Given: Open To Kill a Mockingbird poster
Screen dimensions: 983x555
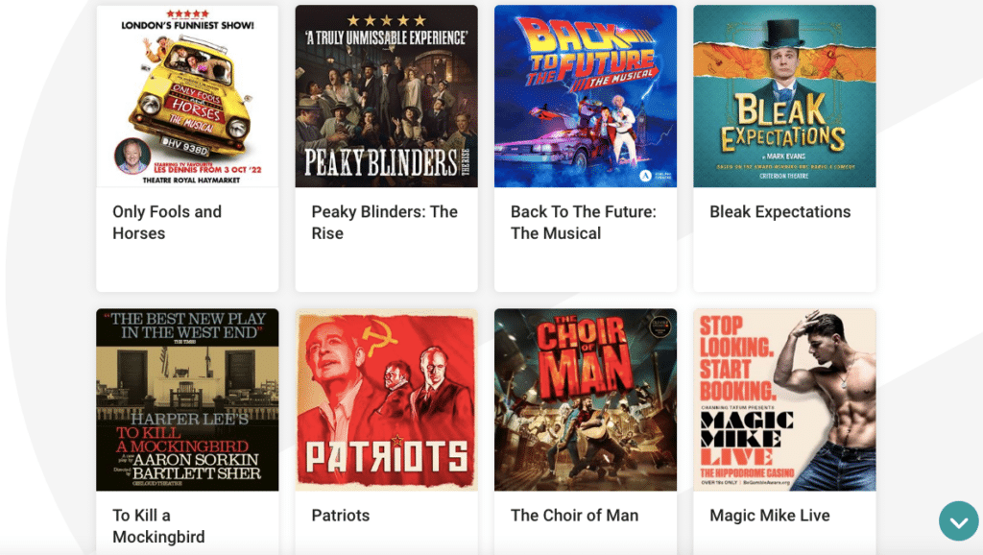Looking at the screenshot, I should point(187,399).
